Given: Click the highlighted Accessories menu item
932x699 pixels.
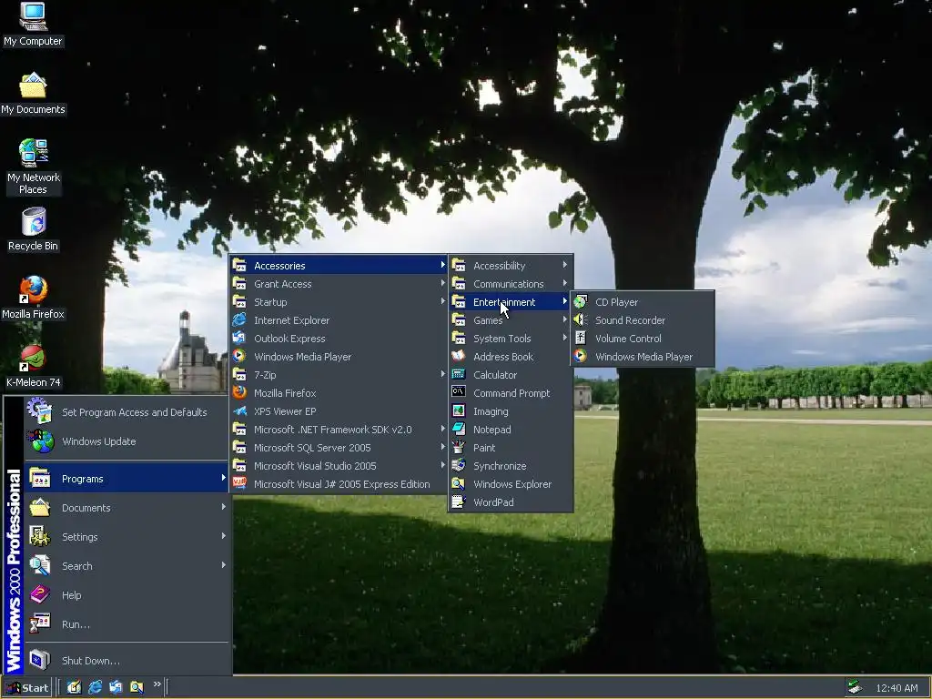Looking at the screenshot, I should pyautogui.click(x=339, y=265).
